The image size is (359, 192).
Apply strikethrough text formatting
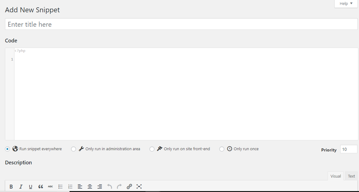50,186
